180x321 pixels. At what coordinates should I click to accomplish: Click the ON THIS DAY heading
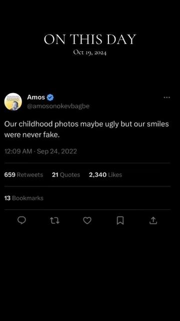point(90,39)
